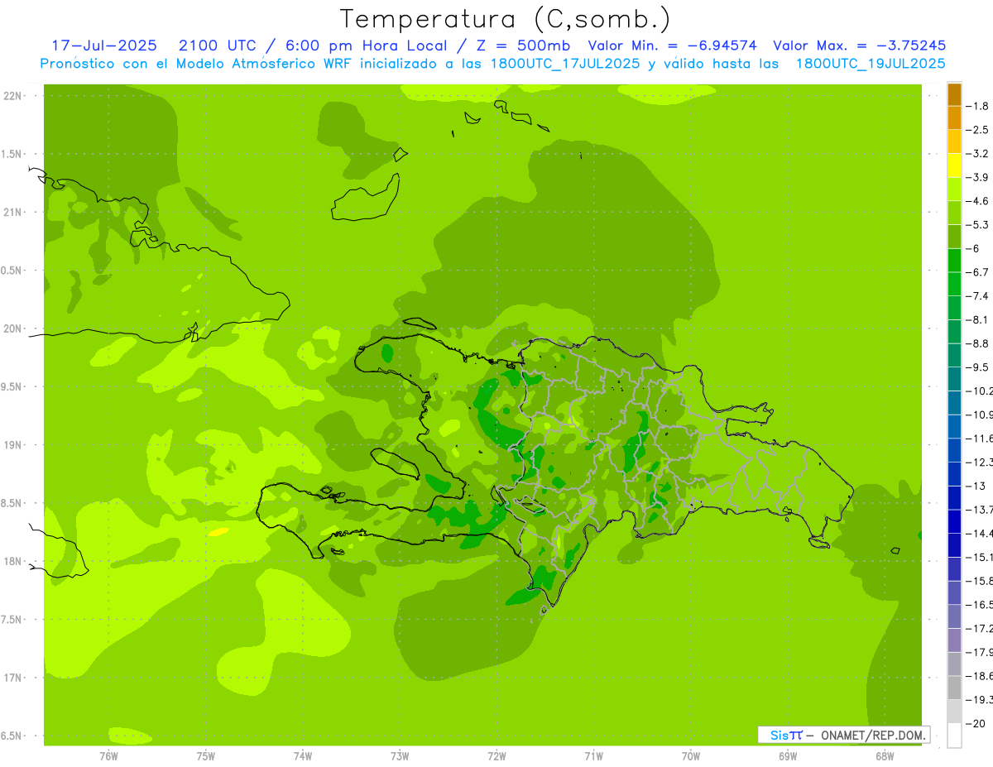The height and width of the screenshot is (767, 993).
Task: Click the title 'Temperatura (C,somb.)'
Action: click(x=505, y=18)
